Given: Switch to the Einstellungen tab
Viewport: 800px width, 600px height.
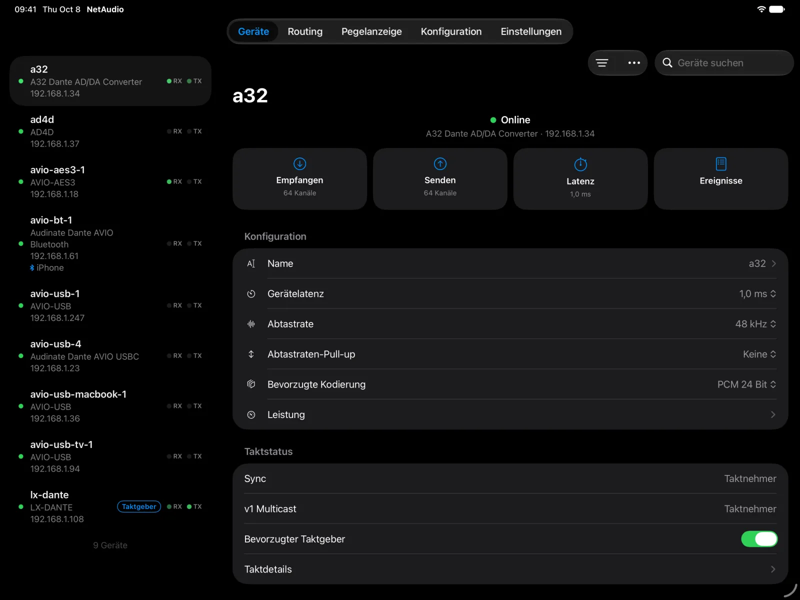Looking at the screenshot, I should (531, 31).
